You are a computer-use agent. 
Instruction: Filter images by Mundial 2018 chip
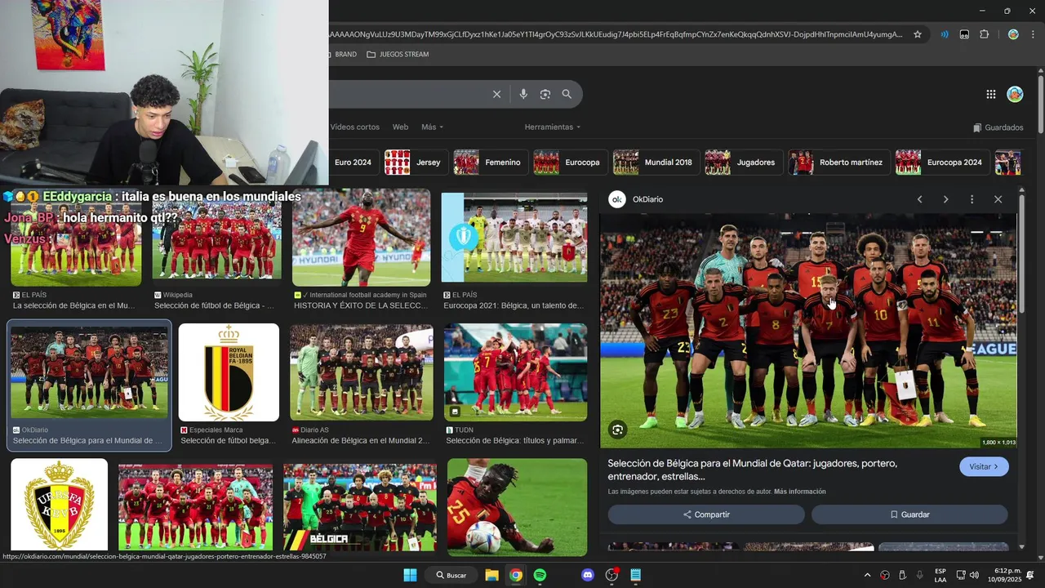[656, 163]
